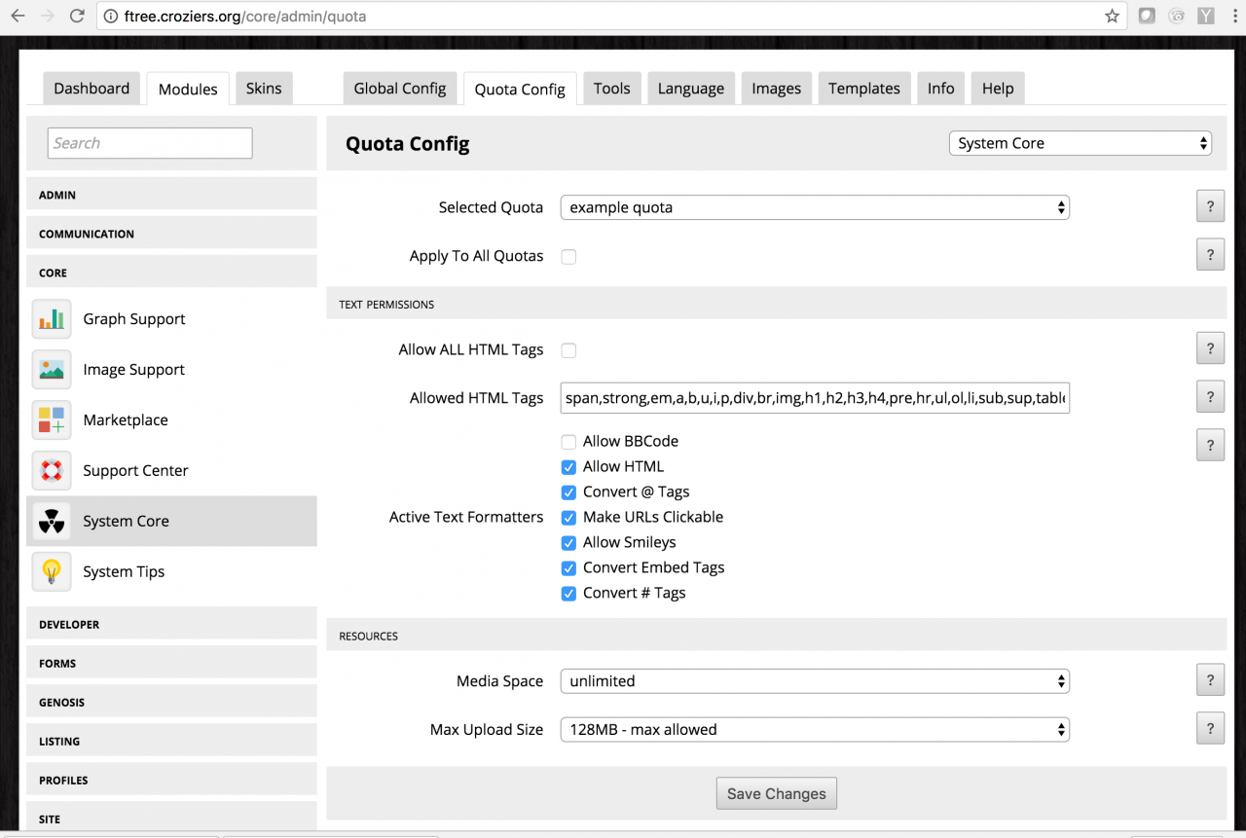
Task: Open the Max Upload Size dropdown
Action: [815, 730]
